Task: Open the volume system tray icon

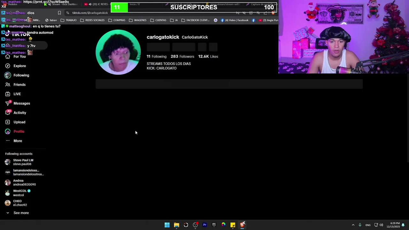Action: pos(381,225)
